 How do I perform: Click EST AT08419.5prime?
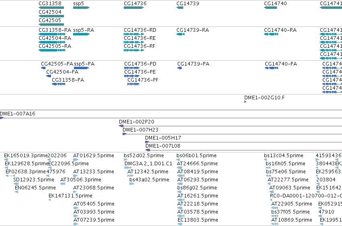point(198,172)
